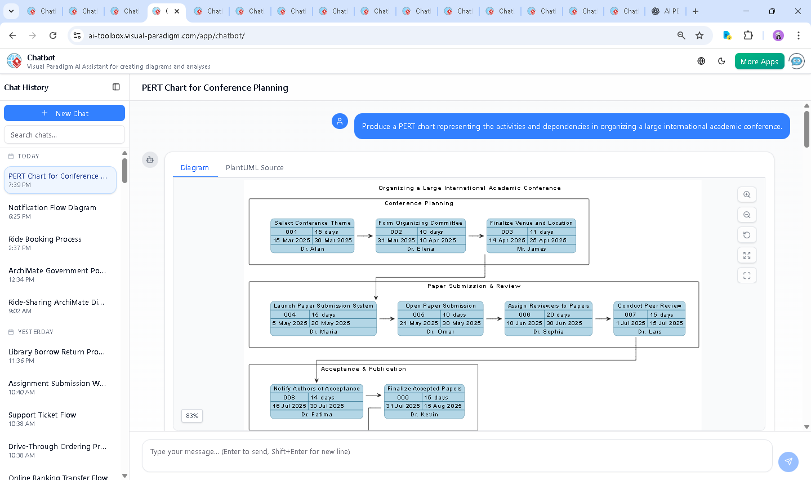Collapse the Chat History sidebar
This screenshot has width=811, height=480.
[116, 87]
